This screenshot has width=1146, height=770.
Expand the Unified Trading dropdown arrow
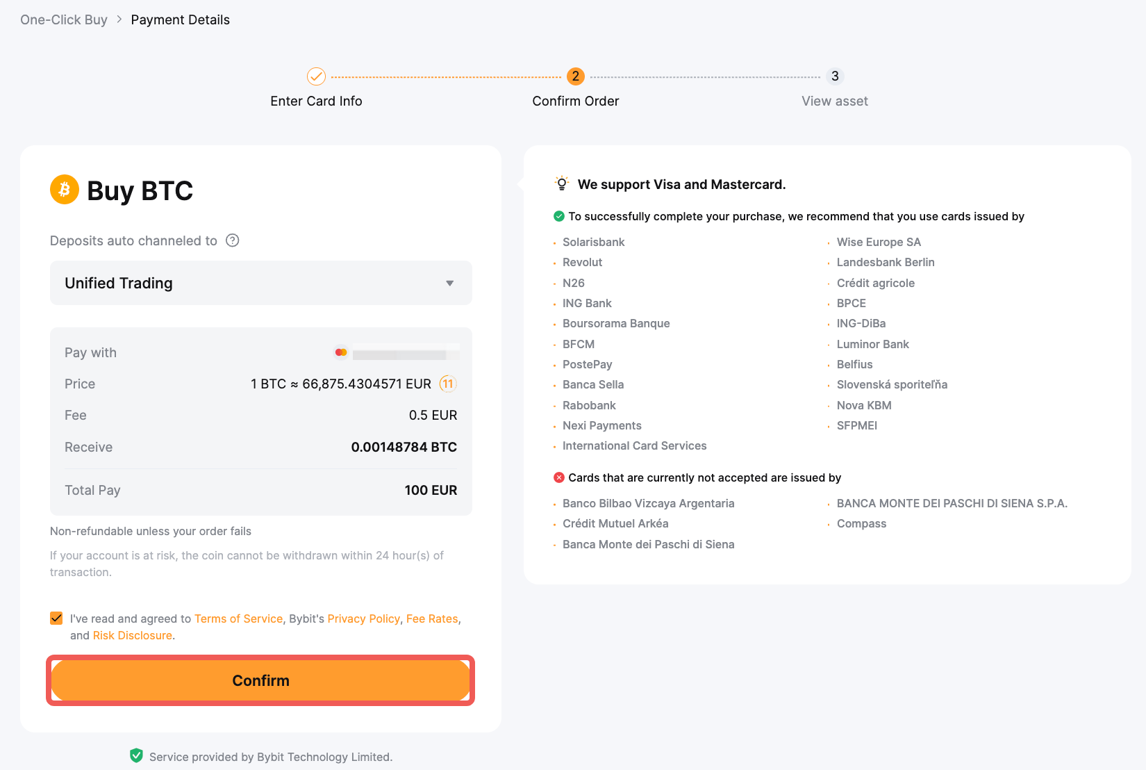tap(450, 283)
